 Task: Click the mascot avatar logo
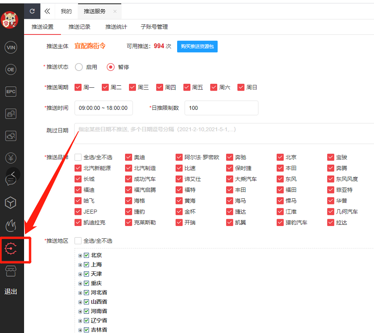(9, 20)
